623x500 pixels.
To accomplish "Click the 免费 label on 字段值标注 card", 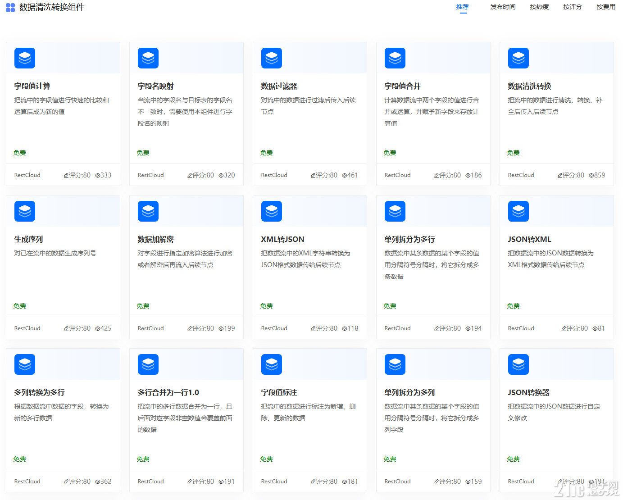I will click(266, 459).
